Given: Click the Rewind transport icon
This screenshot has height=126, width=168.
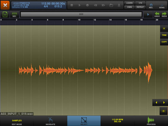Looking at the screenshot, I should coord(95,5).
